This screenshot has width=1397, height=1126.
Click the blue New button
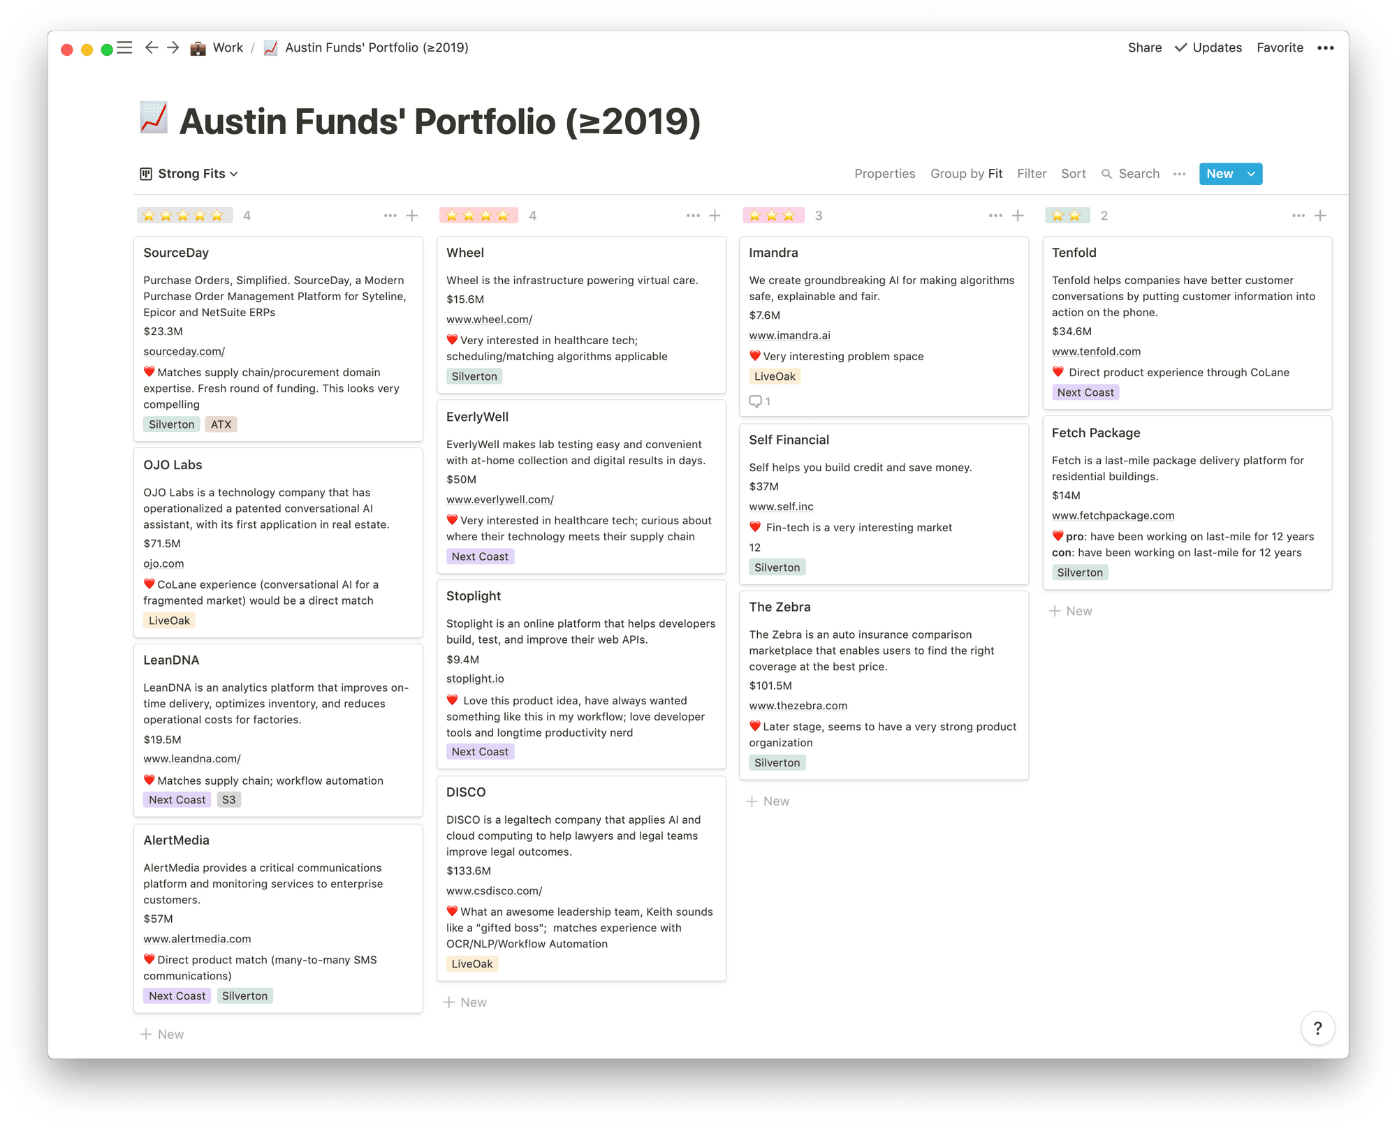tap(1220, 174)
